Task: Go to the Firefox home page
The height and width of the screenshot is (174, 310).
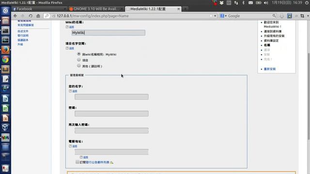Action: 38,16
